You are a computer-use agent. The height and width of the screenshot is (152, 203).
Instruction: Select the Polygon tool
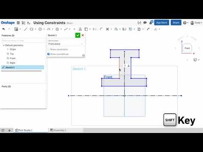[57, 29]
